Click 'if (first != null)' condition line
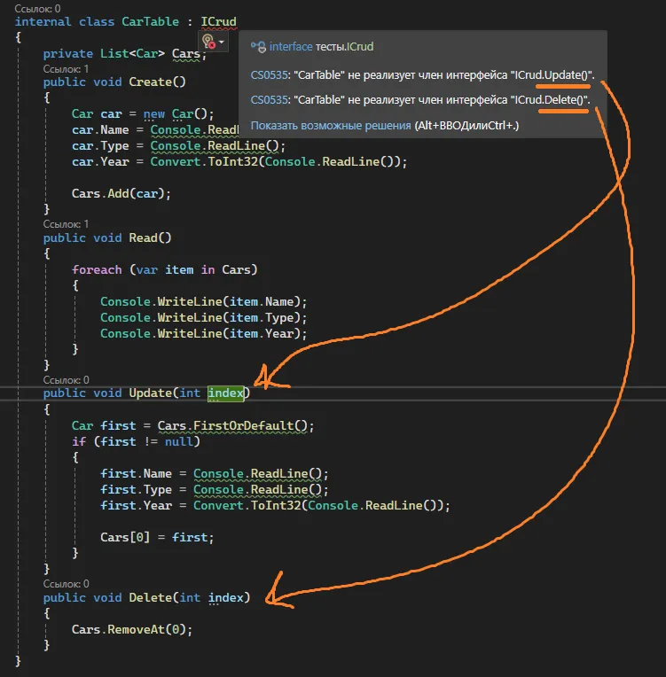 tap(136, 441)
